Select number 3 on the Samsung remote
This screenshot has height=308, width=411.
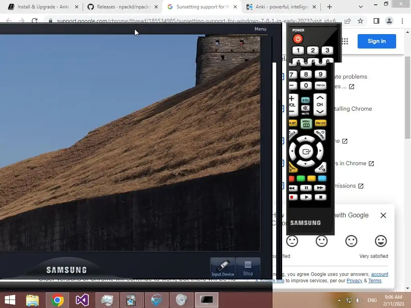pos(327,50)
